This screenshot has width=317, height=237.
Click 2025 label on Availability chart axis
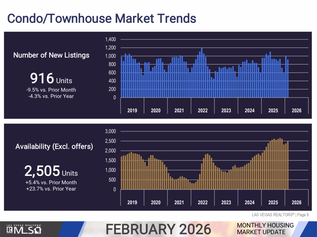[273, 202]
